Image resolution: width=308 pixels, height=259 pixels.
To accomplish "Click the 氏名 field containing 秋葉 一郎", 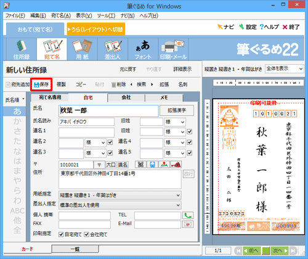I will coord(108,111).
